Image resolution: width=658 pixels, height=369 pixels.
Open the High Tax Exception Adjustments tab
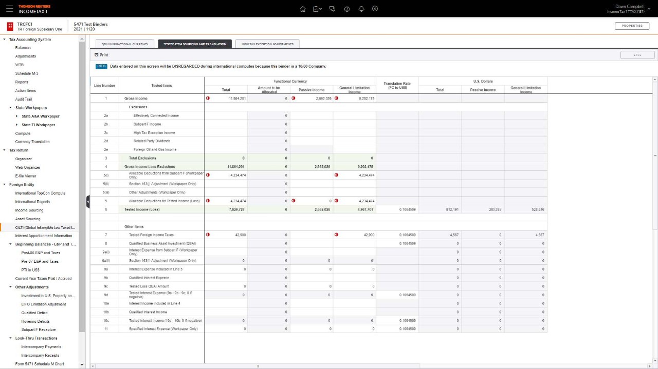tap(267, 44)
